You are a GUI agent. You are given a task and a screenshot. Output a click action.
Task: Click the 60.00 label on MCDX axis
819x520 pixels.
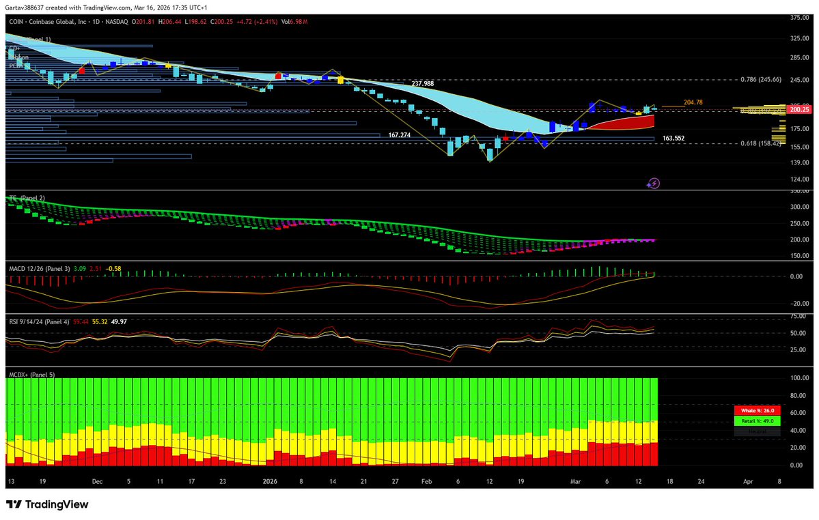point(796,413)
